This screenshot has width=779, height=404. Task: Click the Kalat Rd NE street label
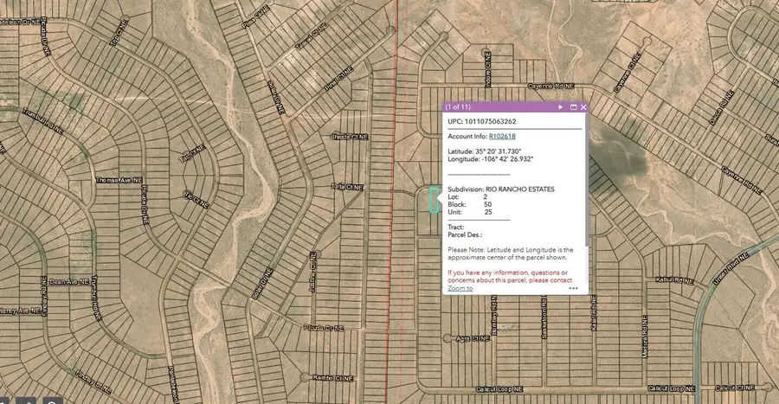coord(594,312)
